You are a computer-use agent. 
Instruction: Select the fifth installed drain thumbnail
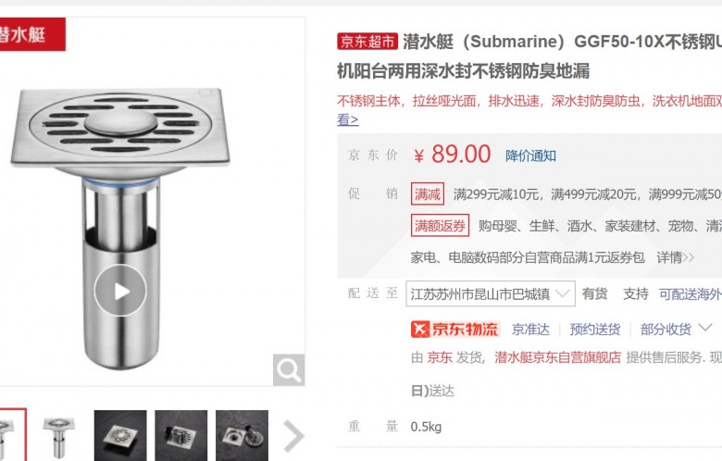[242, 436]
